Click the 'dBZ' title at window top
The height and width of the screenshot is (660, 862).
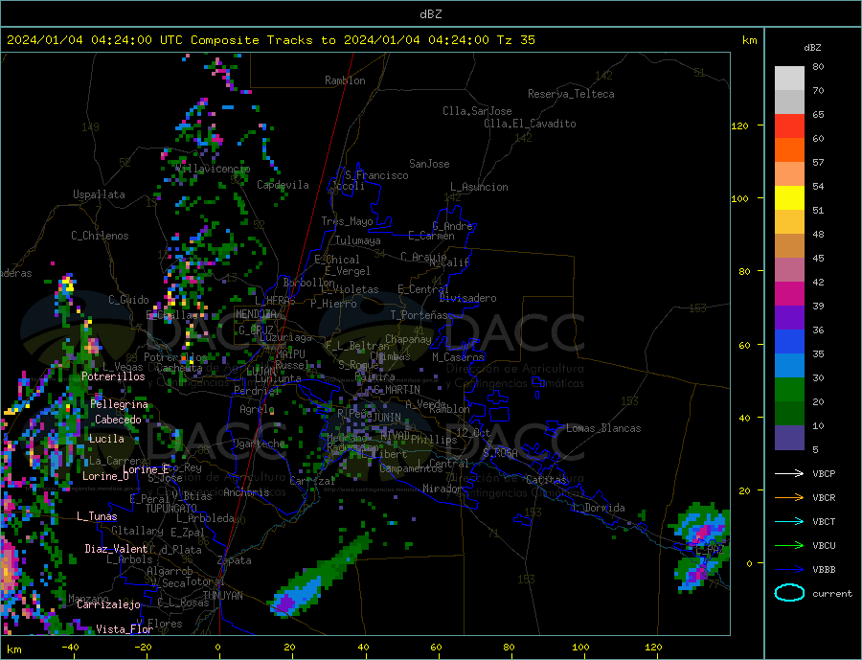(430, 14)
